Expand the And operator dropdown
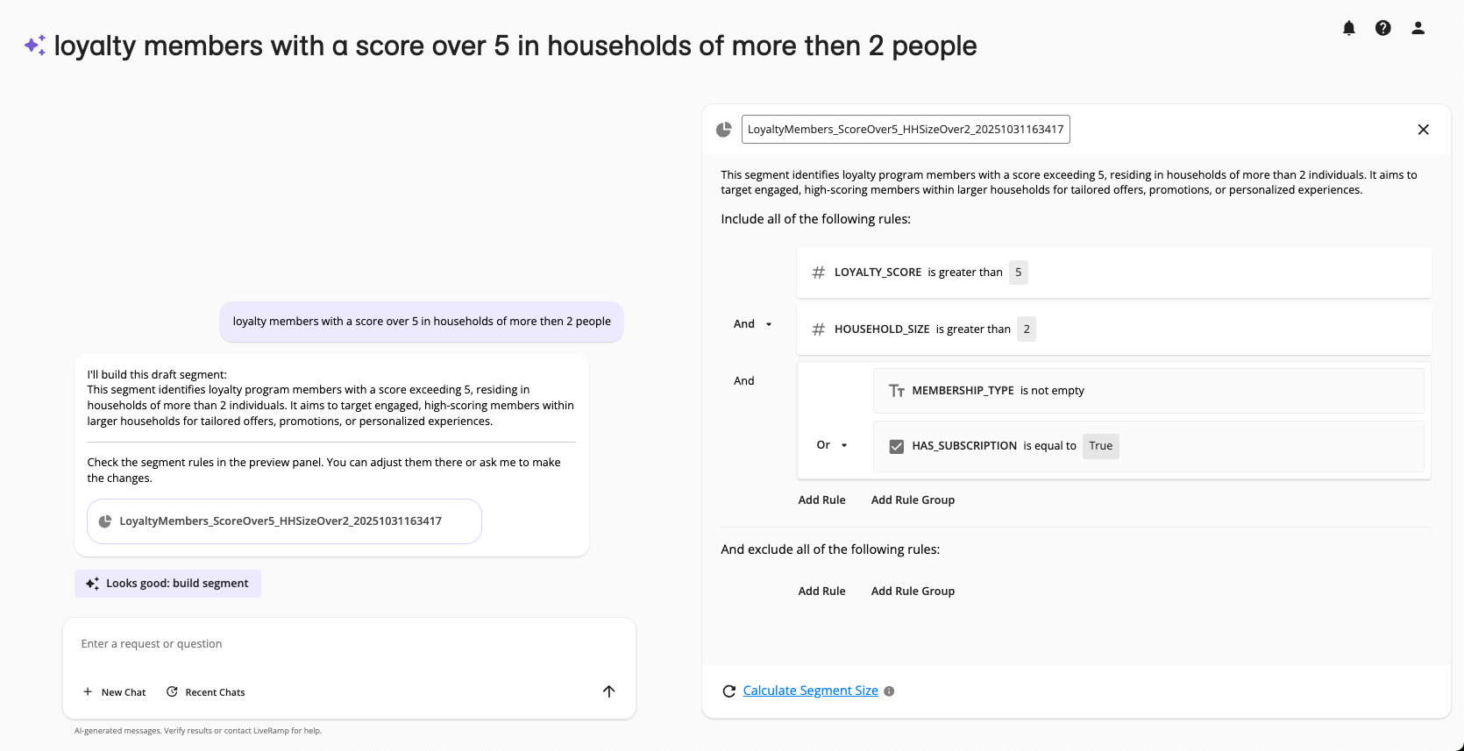The width and height of the screenshot is (1464, 751). [754, 324]
